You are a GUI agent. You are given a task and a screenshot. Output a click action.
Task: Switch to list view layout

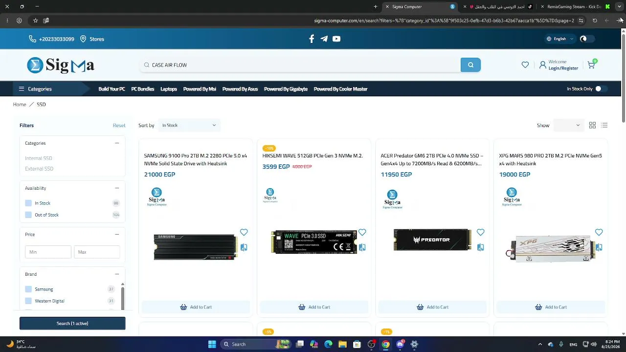click(x=604, y=126)
